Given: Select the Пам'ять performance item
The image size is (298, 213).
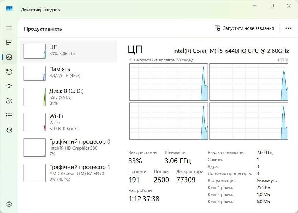Looking at the screenshot, I should pyautogui.click(x=68, y=72).
